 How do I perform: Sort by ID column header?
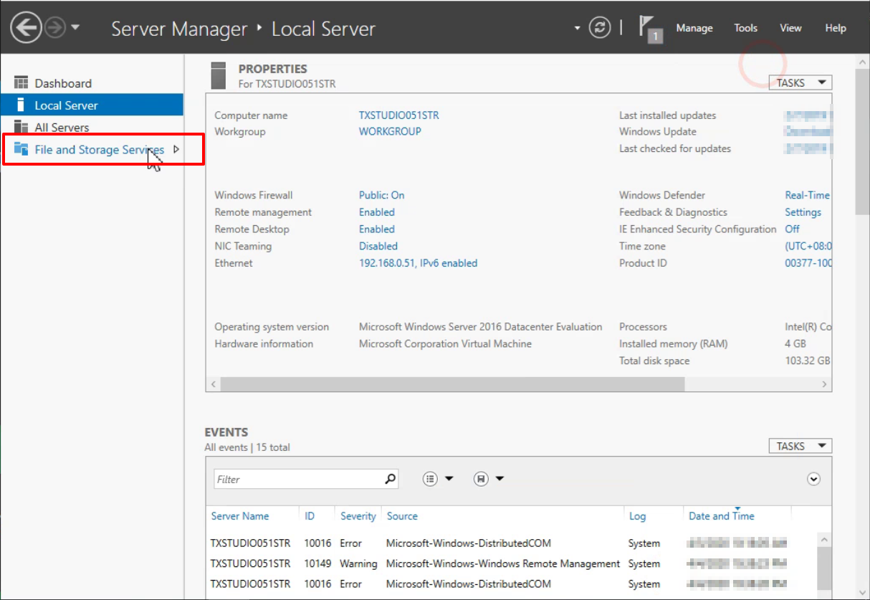tap(310, 516)
